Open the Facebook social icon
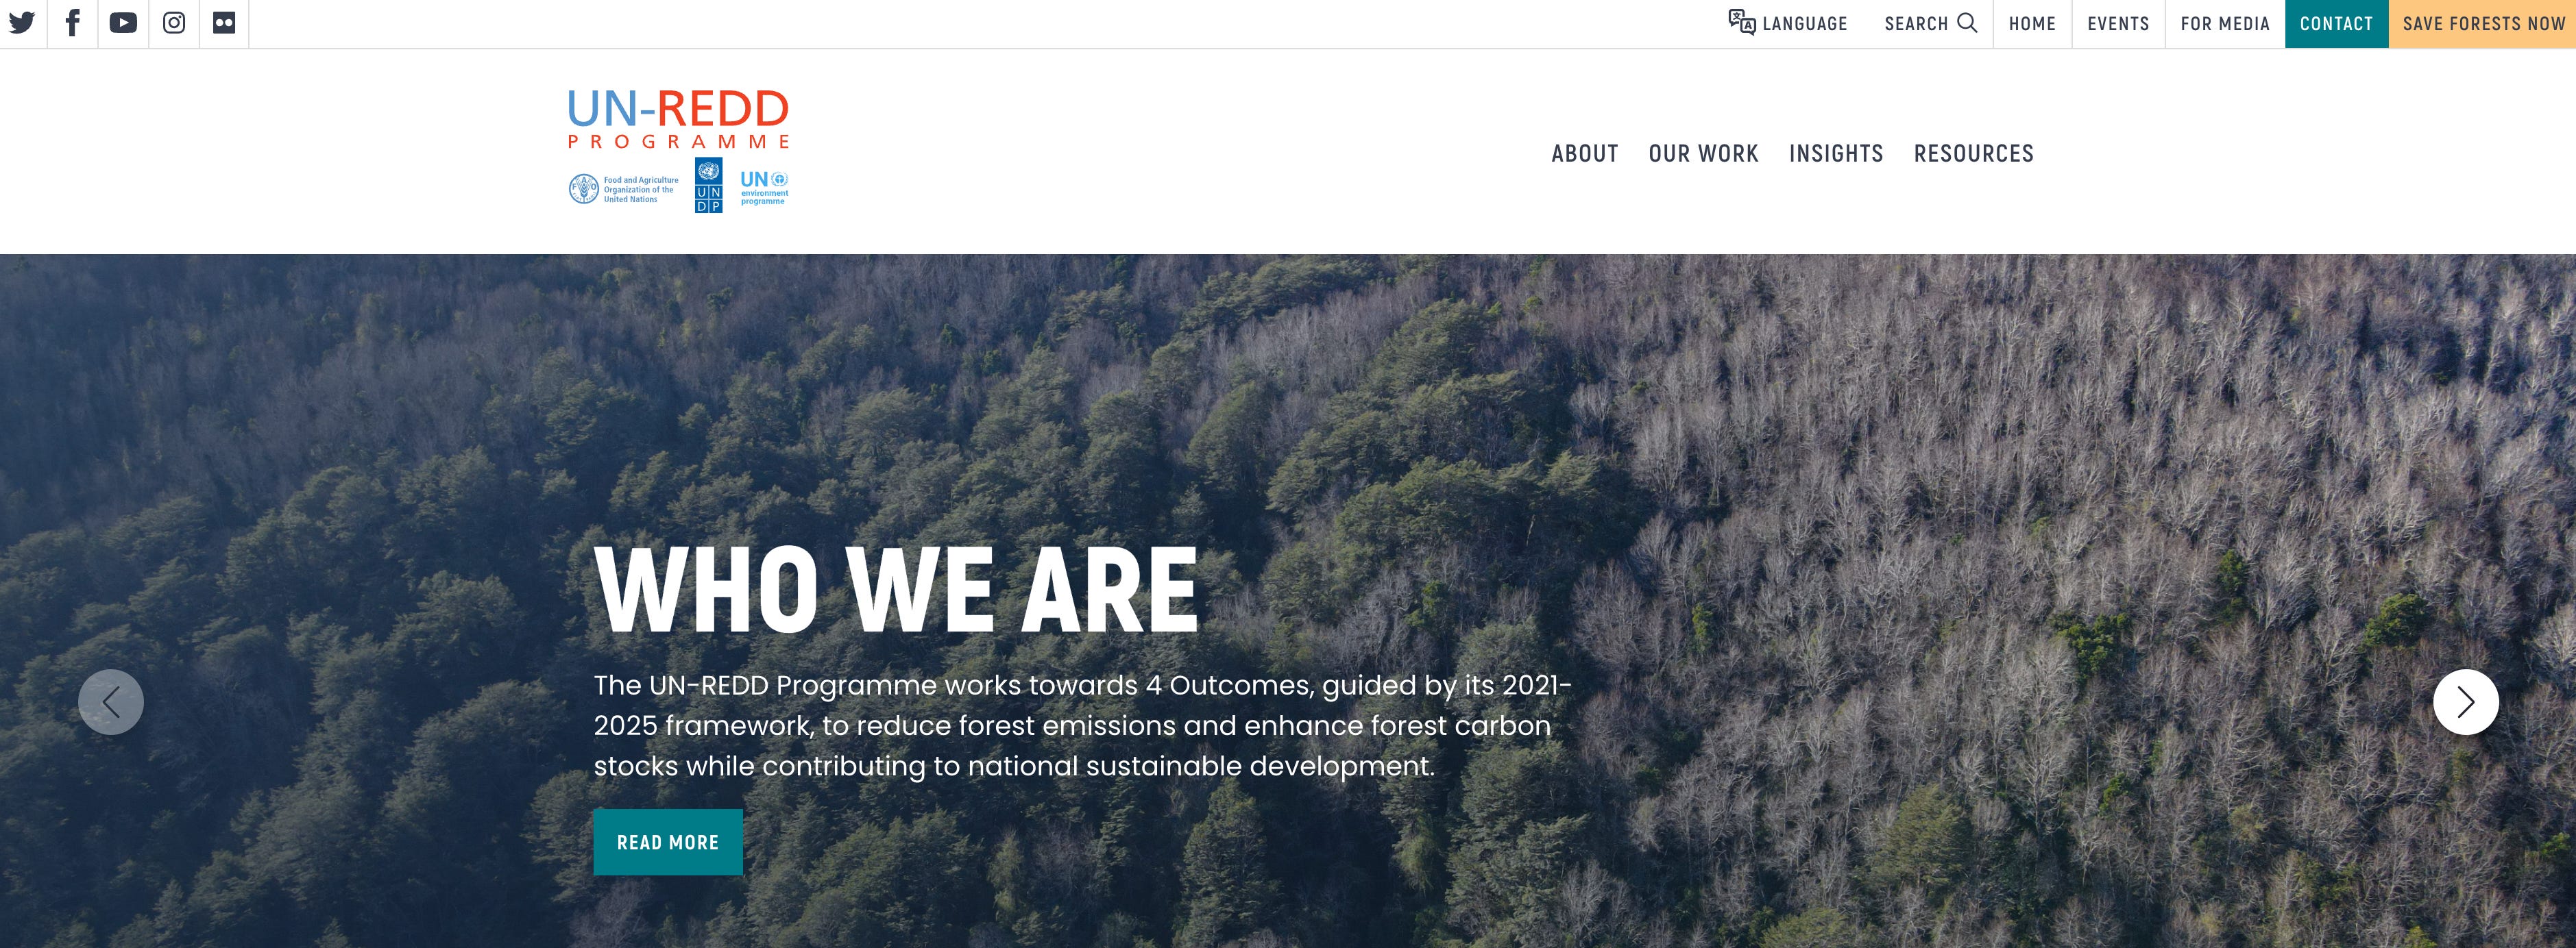This screenshot has height=948, width=2576. [73, 23]
